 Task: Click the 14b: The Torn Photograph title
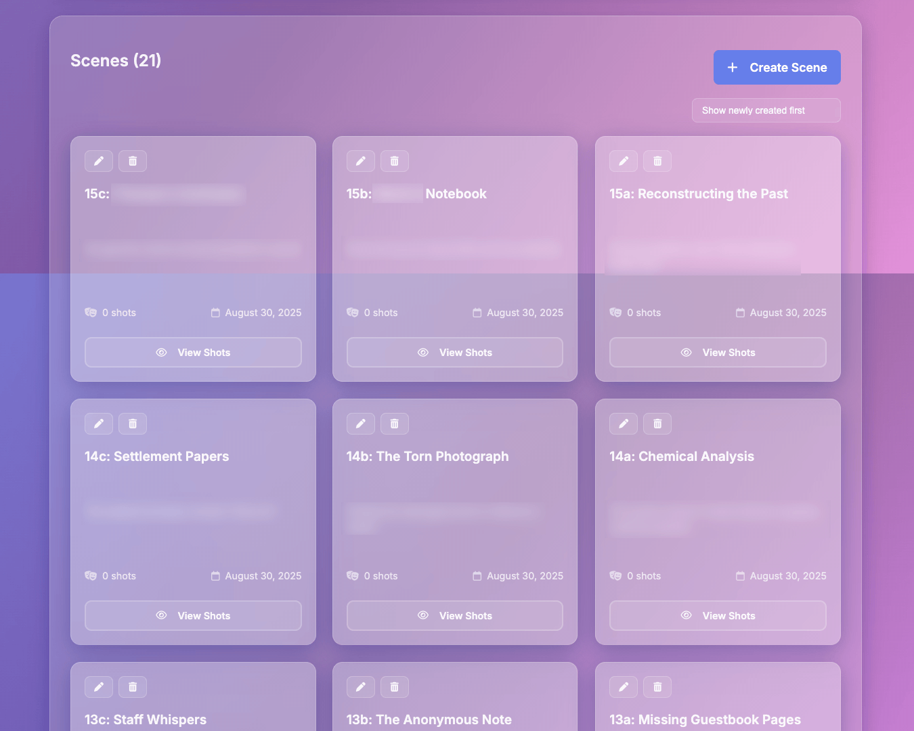pyautogui.click(x=427, y=457)
